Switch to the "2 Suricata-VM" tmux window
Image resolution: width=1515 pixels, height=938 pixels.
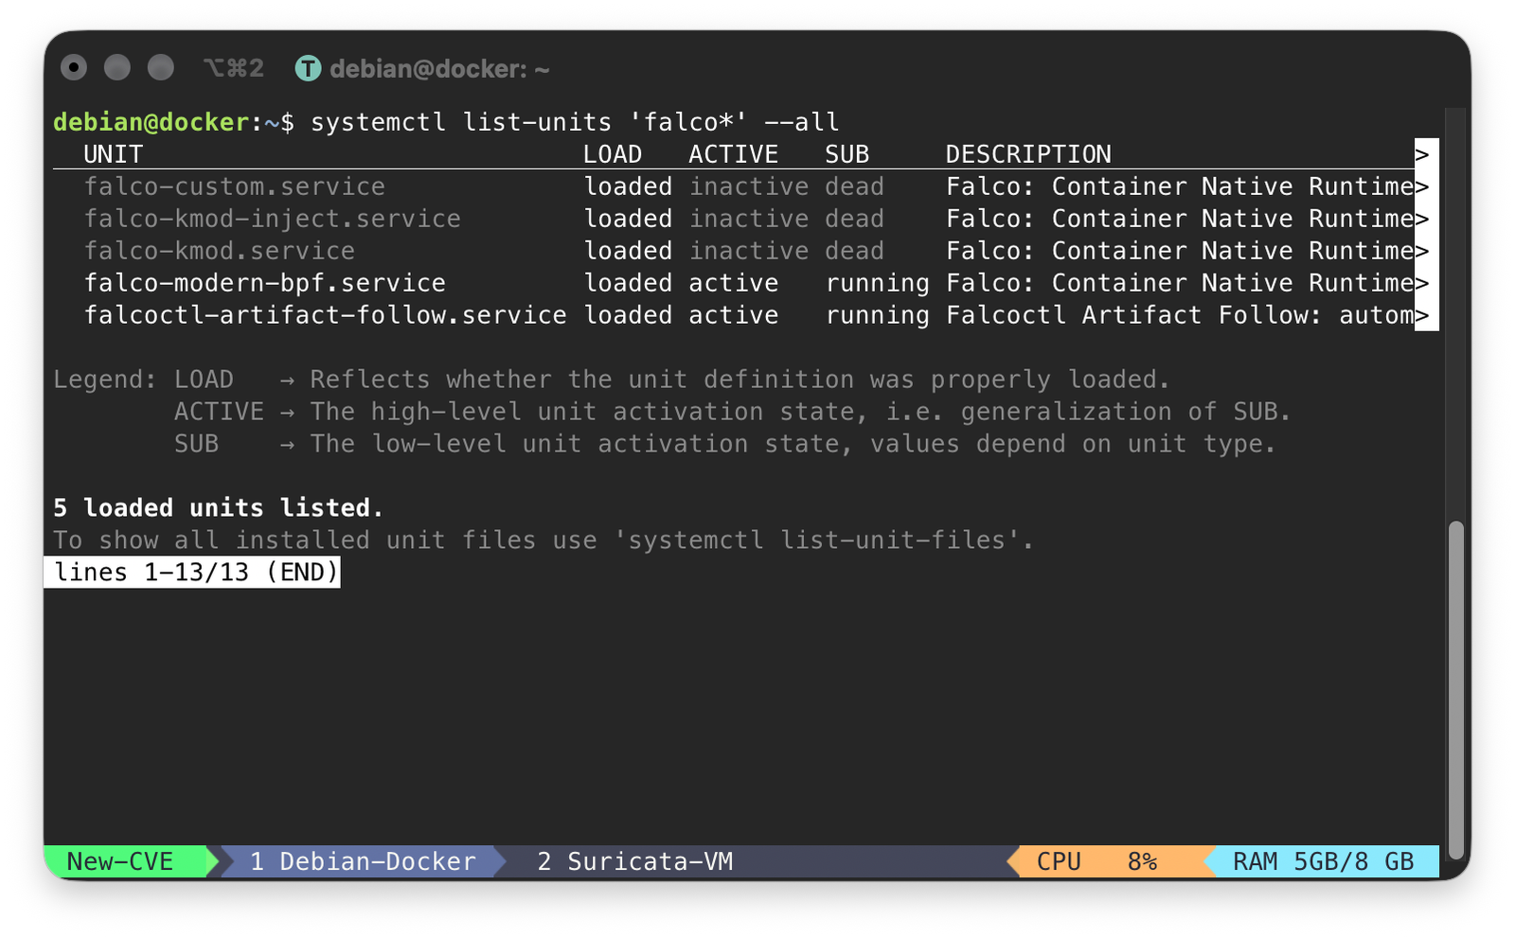click(x=635, y=861)
